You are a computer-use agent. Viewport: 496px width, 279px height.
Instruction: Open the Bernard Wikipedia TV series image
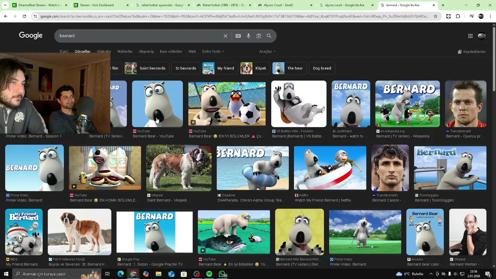pos(408,103)
